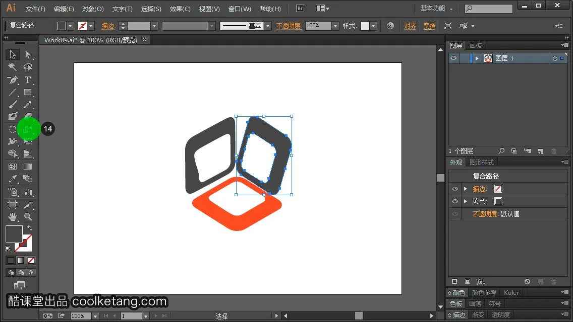Locate object with Layers panel magnifier
Screen dimensions: 573x322
coord(501,151)
